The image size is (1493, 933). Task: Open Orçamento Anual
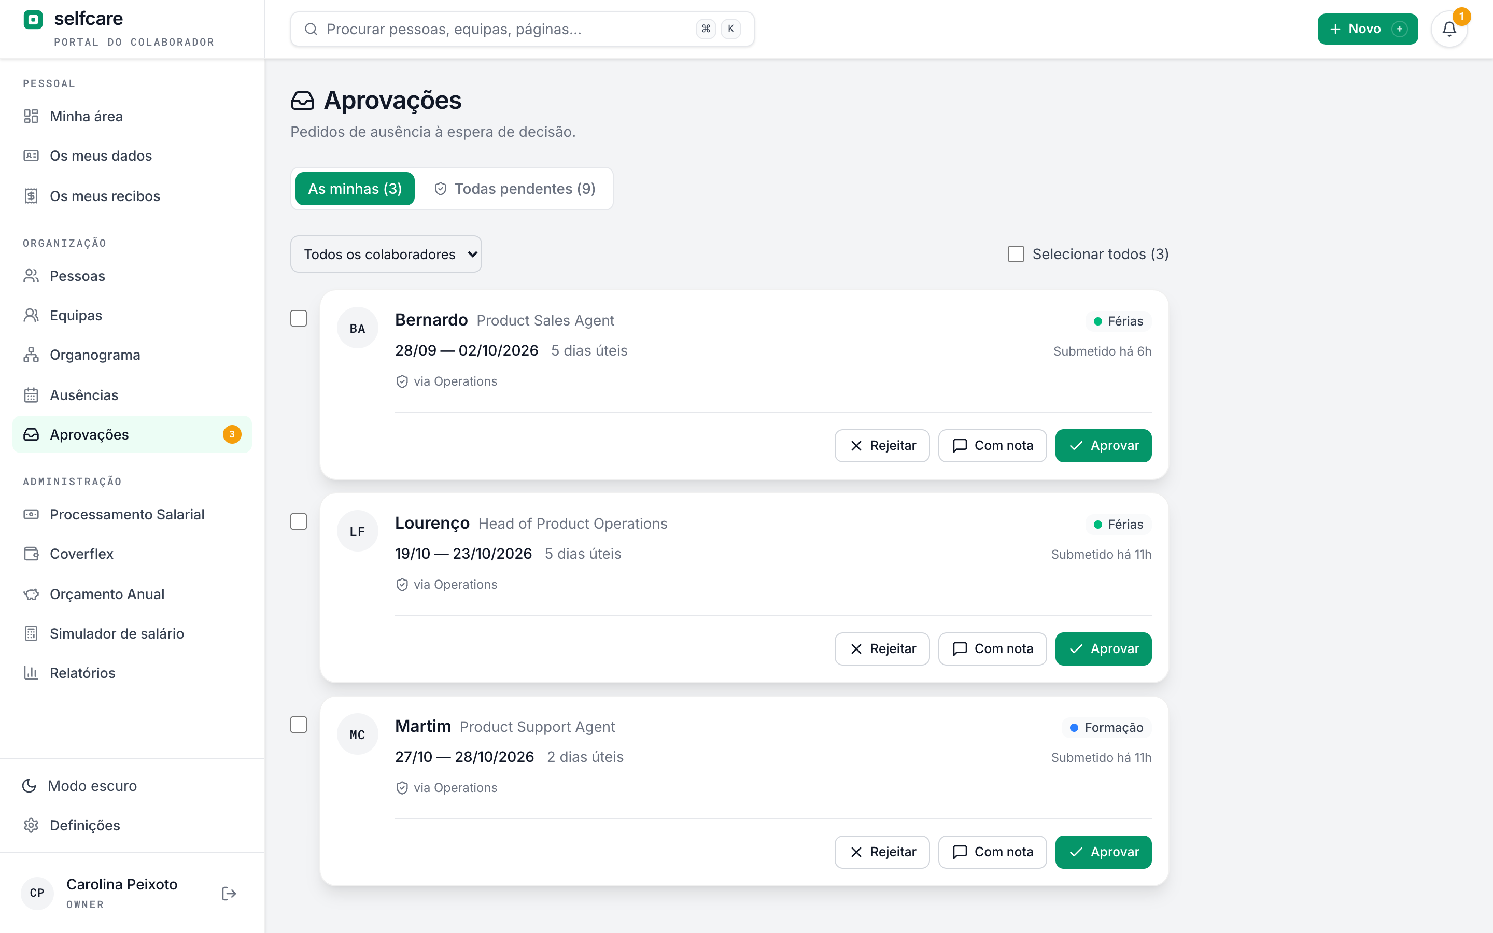[132, 594]
